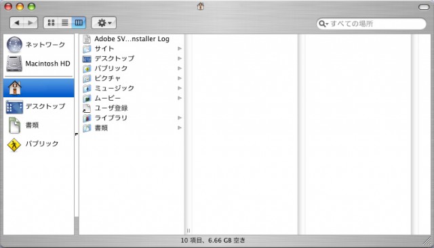Expand ピクチャ folder via its arrow

180,78
